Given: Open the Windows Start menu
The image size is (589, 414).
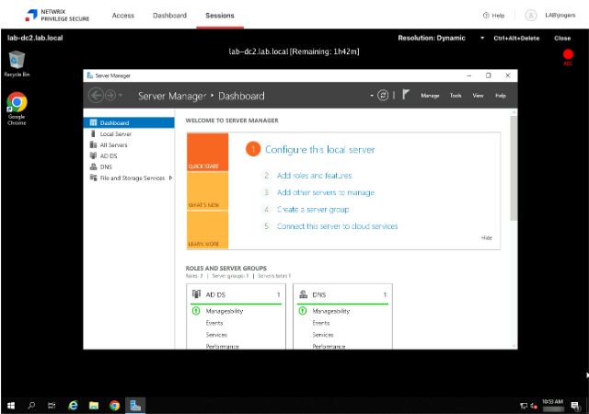Looking at the screenshot, I should point(11,406).
